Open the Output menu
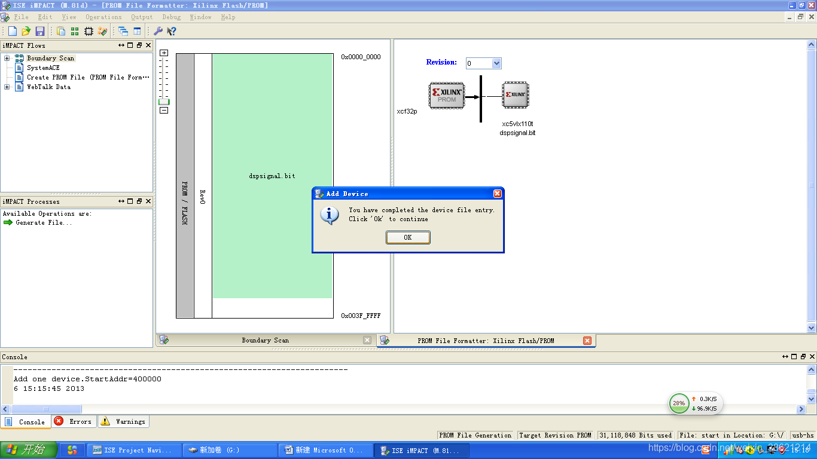The width and height of the screenshot is (817, 459). click(x=142, y=17)
